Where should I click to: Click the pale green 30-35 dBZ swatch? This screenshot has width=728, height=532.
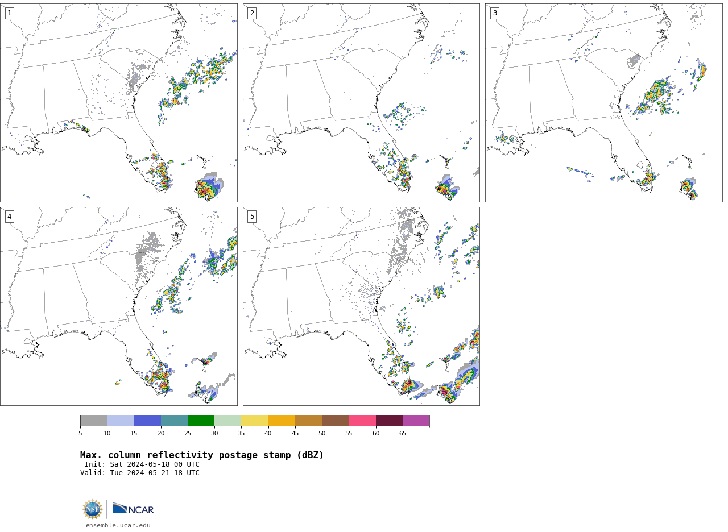tap(228, 421)
